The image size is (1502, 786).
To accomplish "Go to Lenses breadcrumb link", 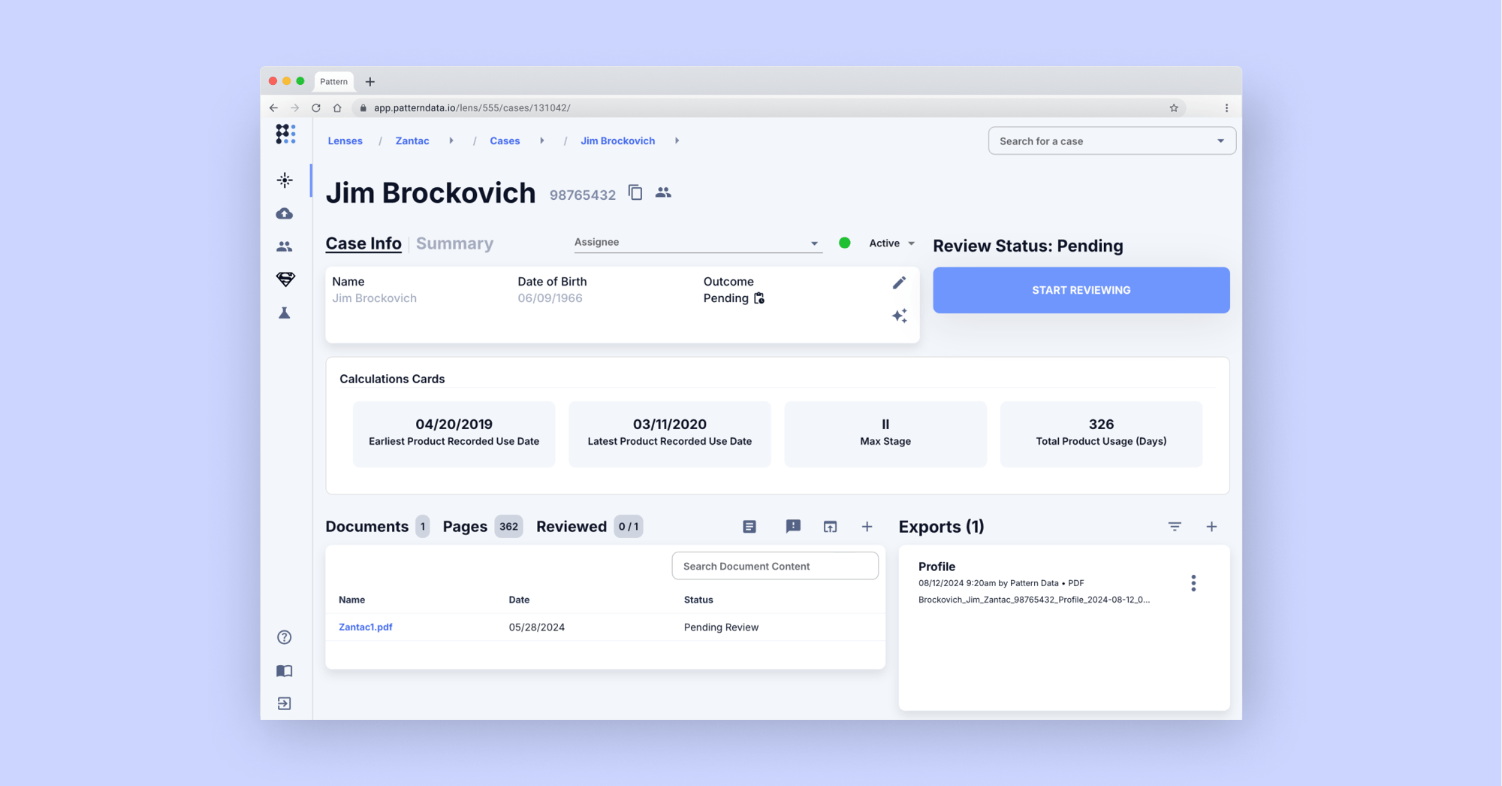I will pos(345,141).
